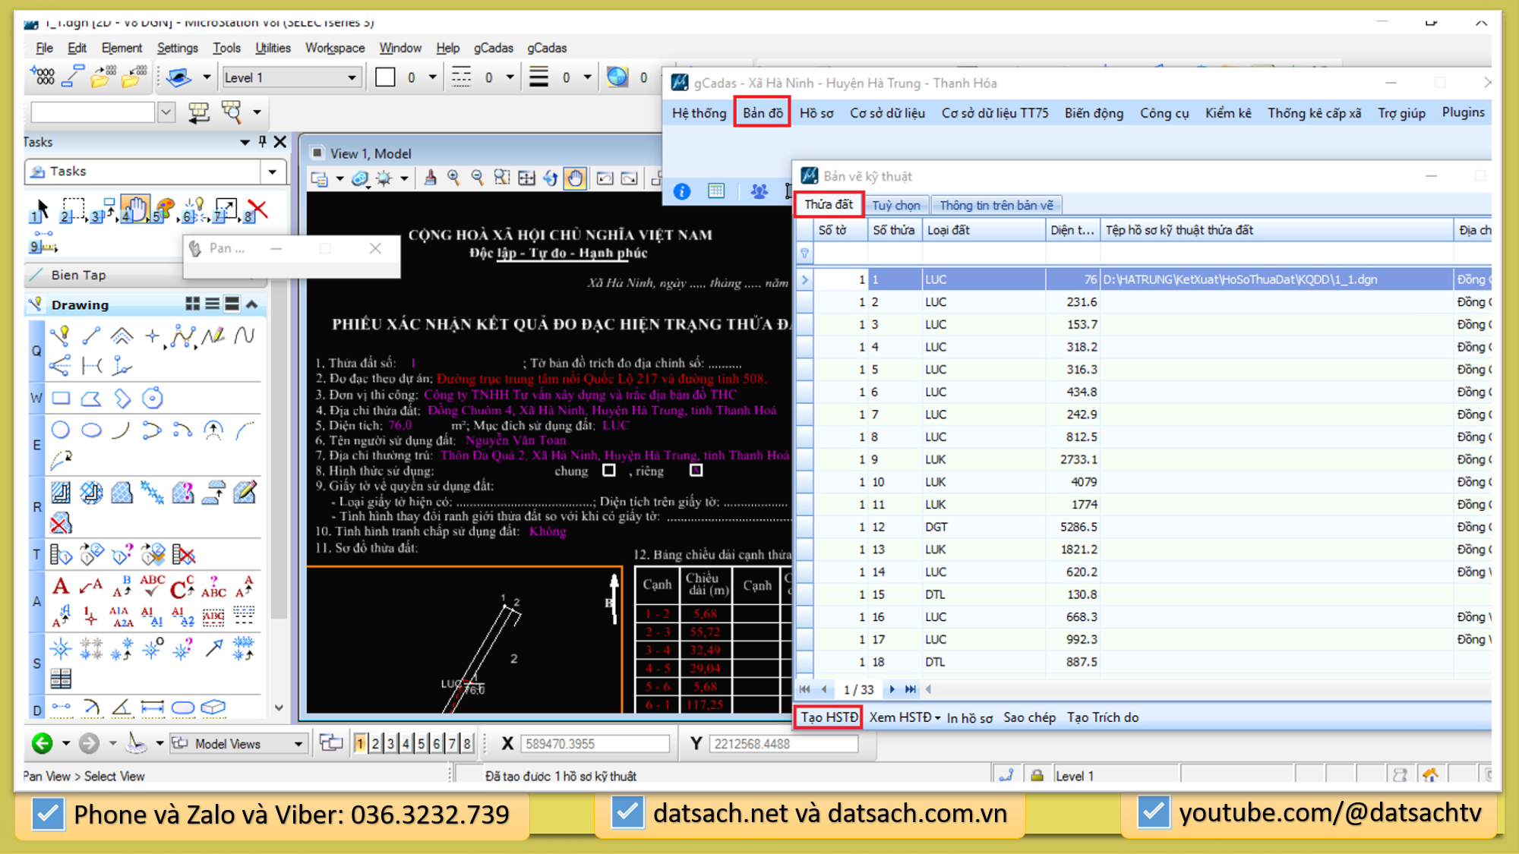1519x854 pixels.
Task: Open the Level 1 active level dropdown
Action: (352, 77)
